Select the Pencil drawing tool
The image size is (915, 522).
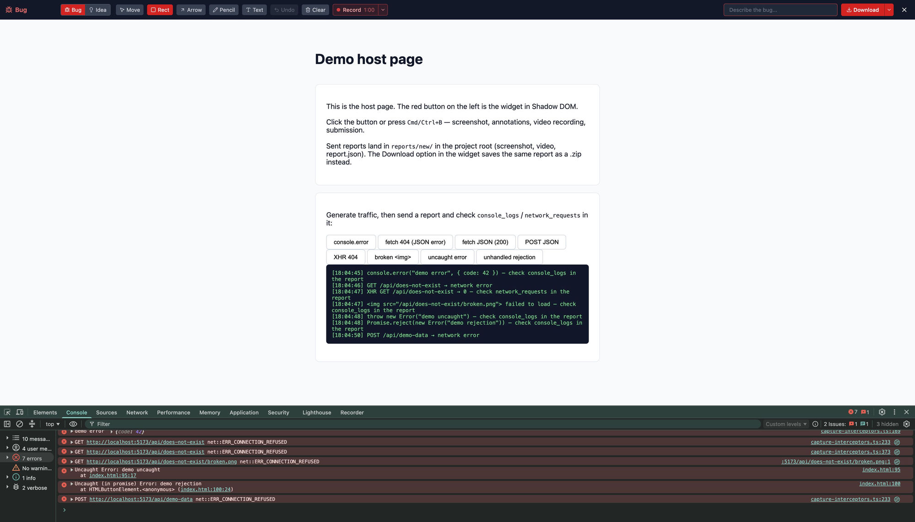click(x=224, y=10)
